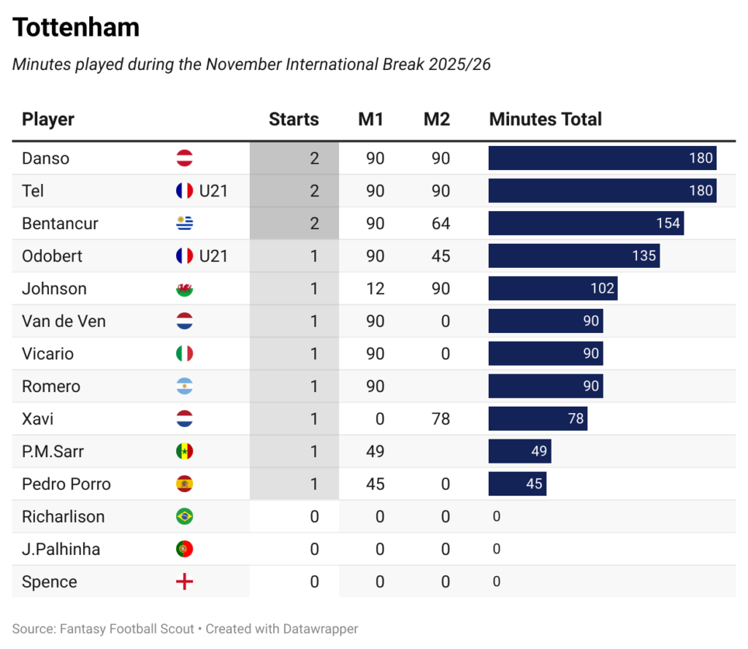Click Senegal flag next to P.M.Sarr

(x=184, y=452)
